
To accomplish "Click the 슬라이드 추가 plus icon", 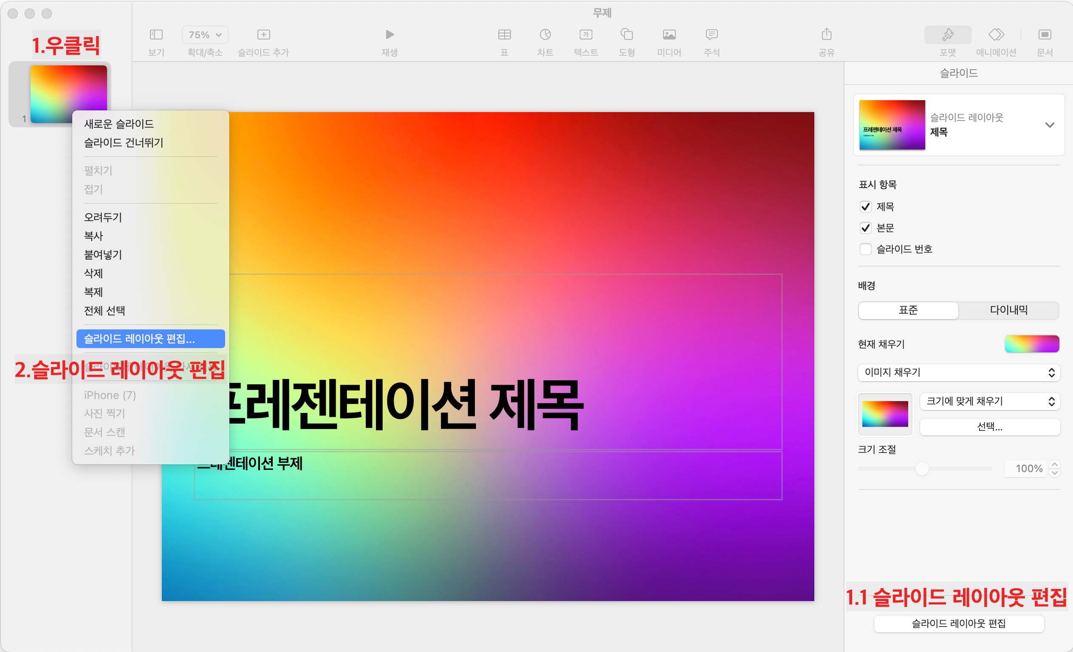I will [263, 34].
